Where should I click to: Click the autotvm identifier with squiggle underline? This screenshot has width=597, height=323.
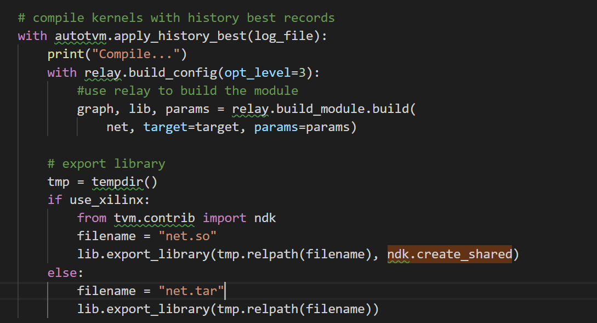(x=77, y=36)
